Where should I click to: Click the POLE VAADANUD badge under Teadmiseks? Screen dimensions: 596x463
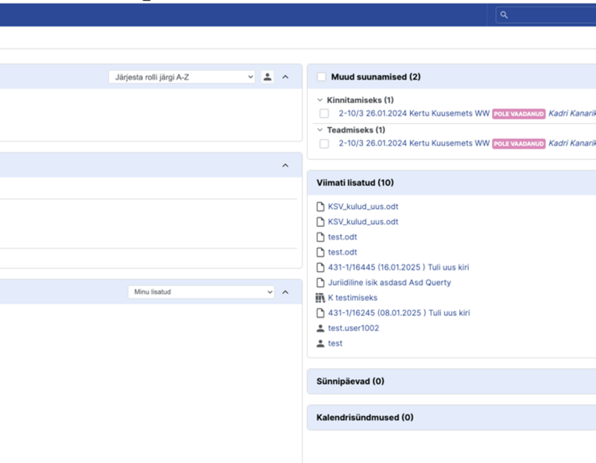(x=519, y=144)
